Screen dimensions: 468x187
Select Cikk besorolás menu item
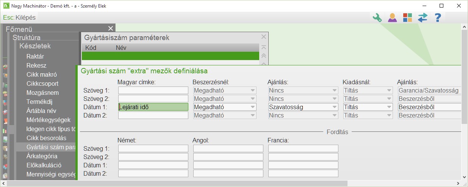click(x=46, y=138)
